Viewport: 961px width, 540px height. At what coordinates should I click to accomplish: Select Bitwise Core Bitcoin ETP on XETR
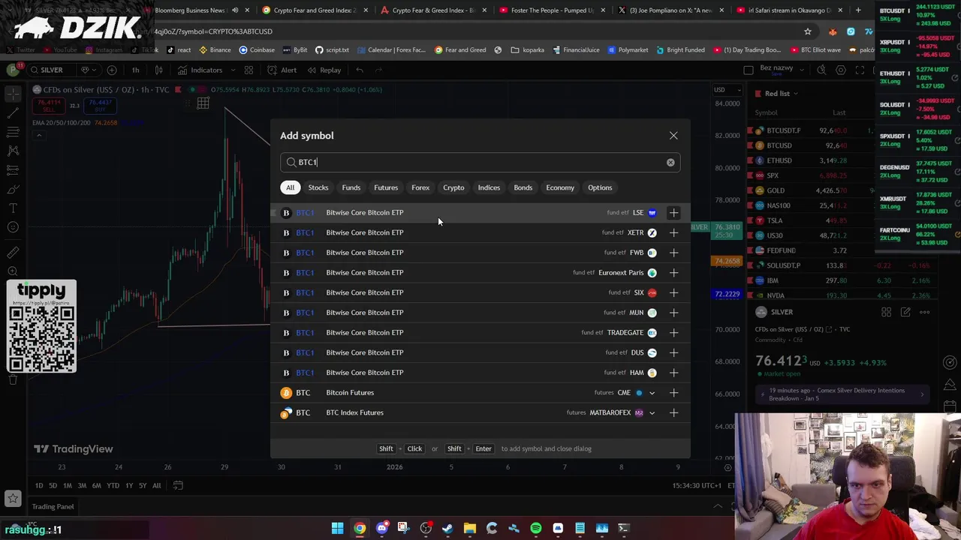480,232
